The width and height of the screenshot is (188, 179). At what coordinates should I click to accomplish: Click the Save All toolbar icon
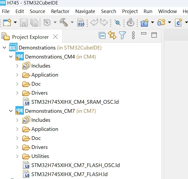pos(34,22)
